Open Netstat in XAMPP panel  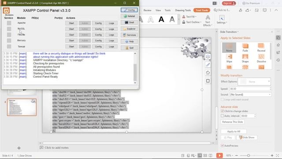click(129, 16)
